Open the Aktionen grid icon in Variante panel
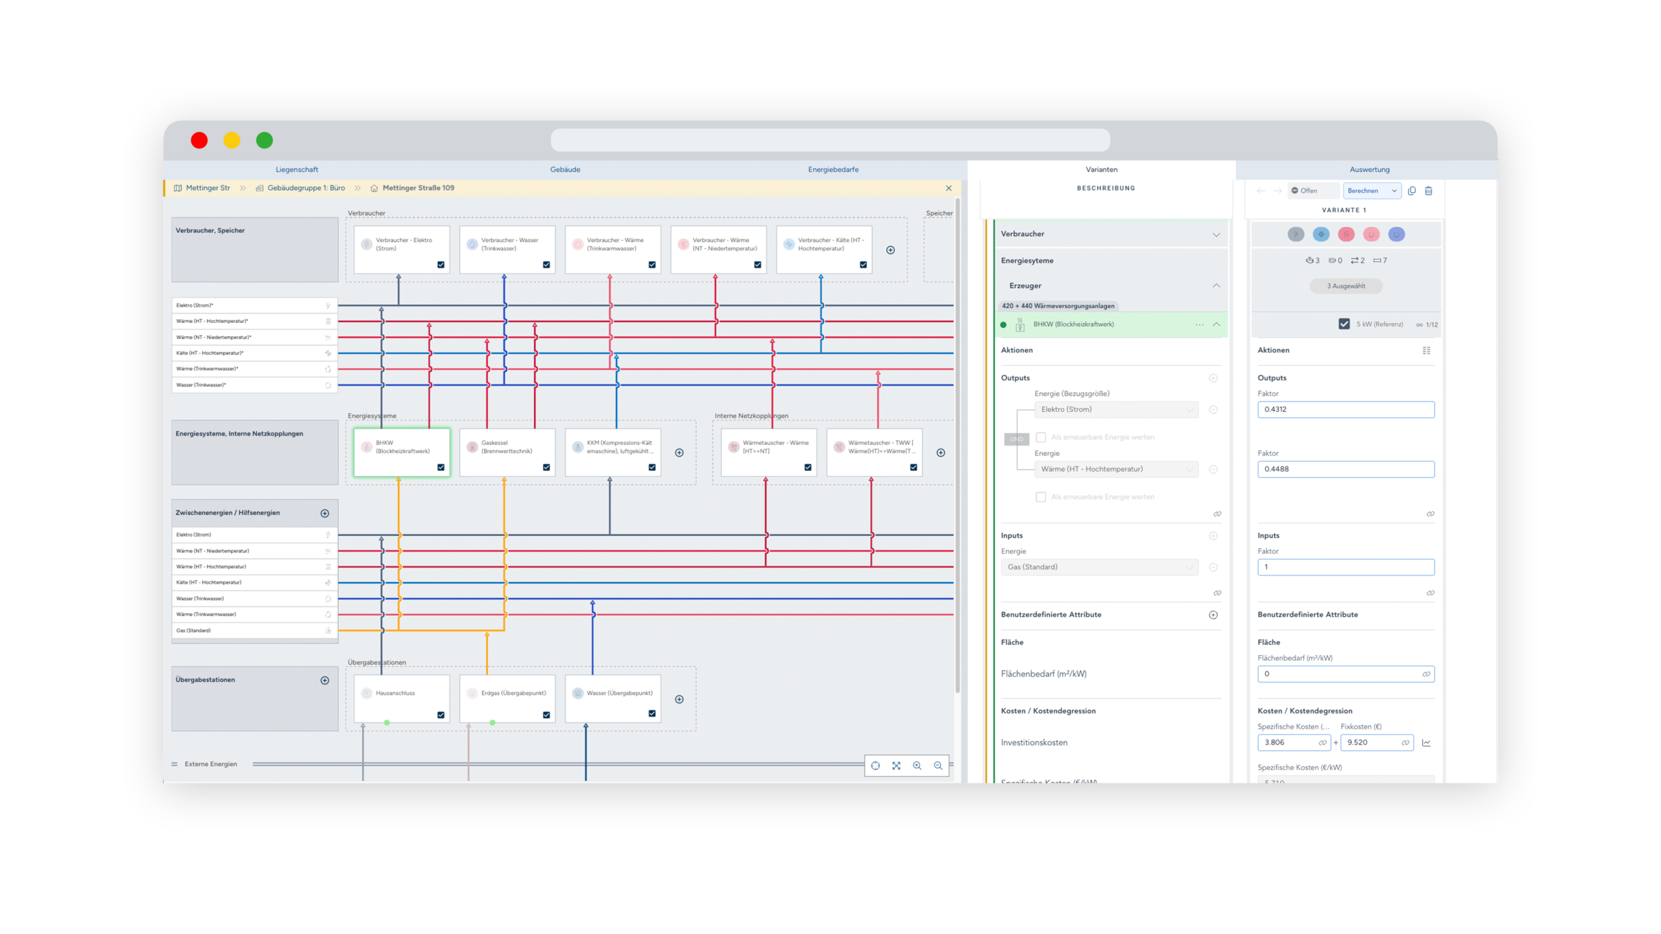Viewport: 1661px width, 934px height. click(x=1426, y=350)
